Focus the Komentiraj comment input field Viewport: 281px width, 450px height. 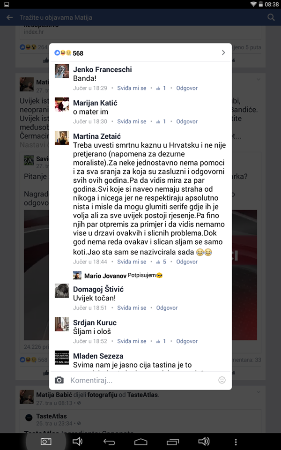point(142,381)
